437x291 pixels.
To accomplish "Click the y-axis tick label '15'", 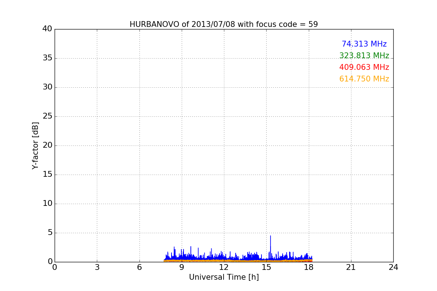I will (x=47, y=175).
